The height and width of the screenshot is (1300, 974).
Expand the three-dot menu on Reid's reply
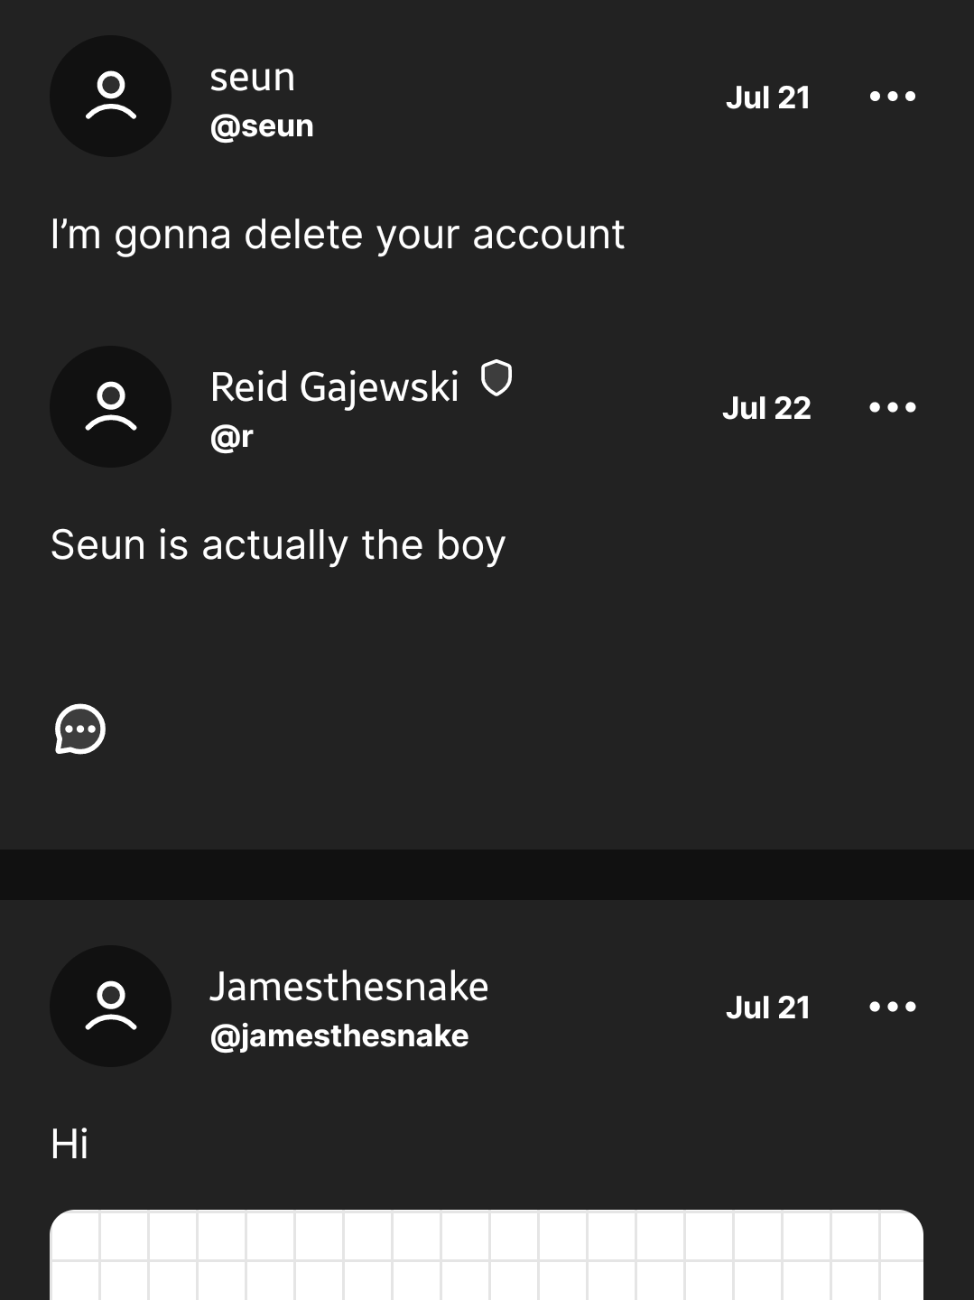pyautogui.click(x=892, y=407)
